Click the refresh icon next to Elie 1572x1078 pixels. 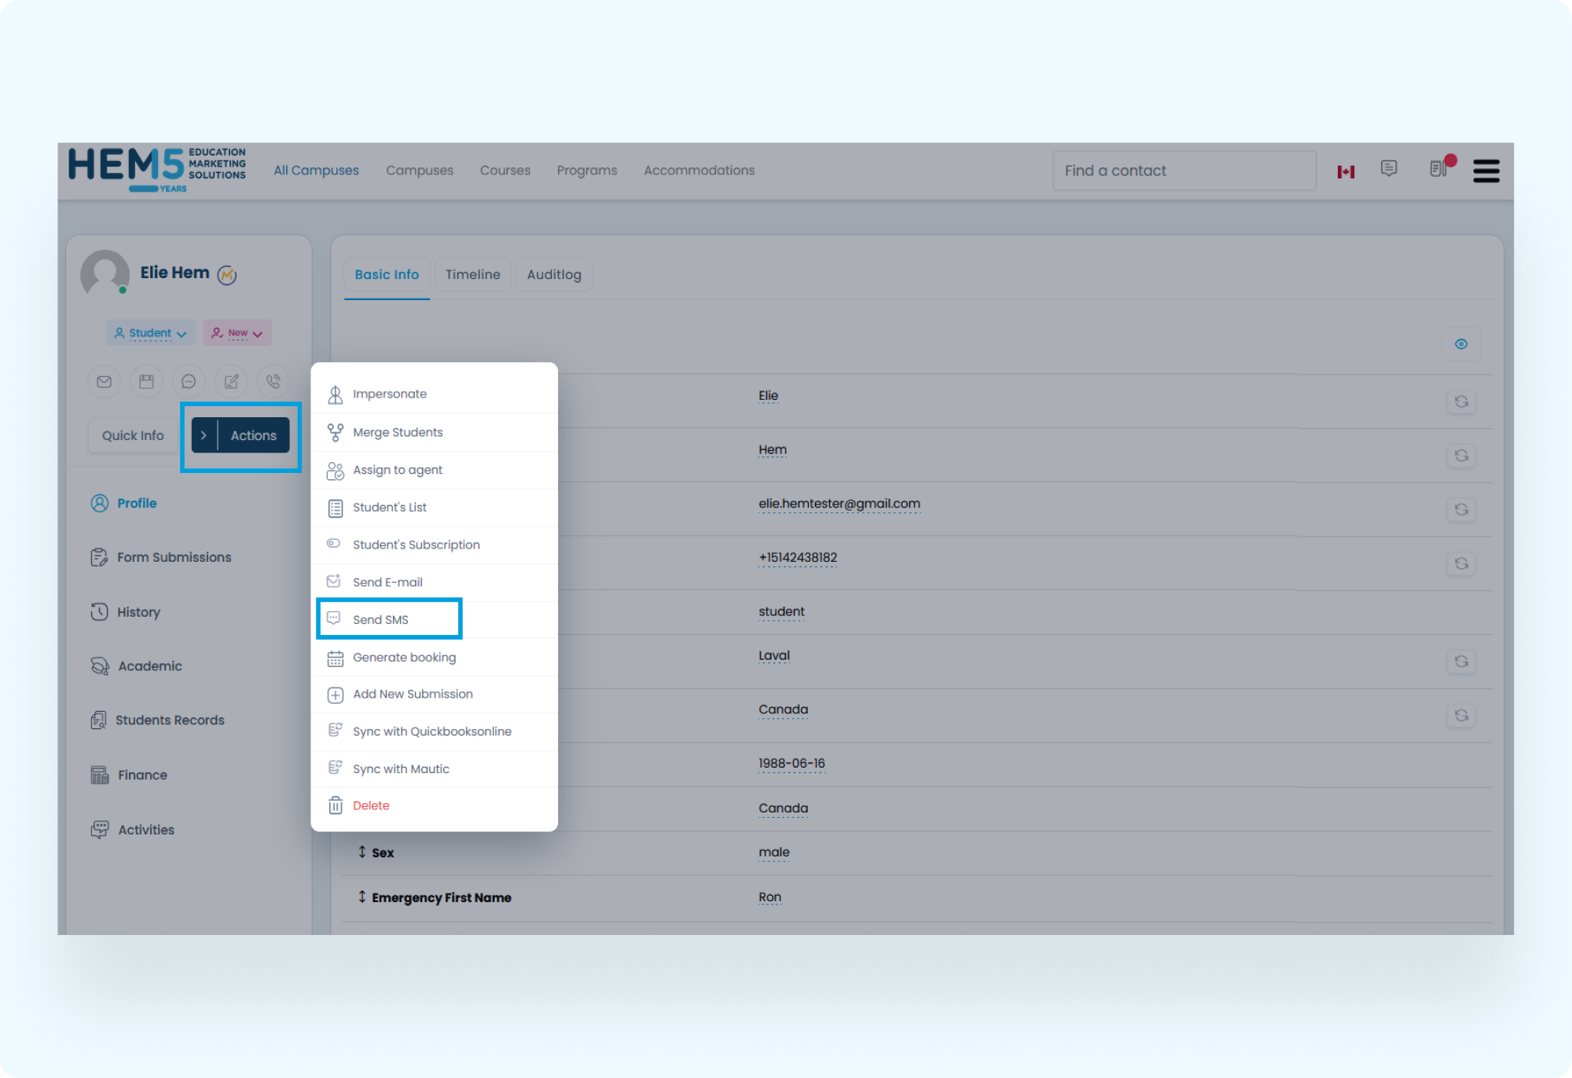click(1461, 401)
